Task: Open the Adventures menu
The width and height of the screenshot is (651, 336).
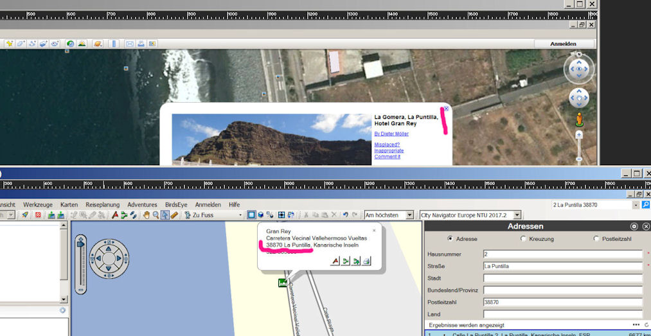Action: 143,204
